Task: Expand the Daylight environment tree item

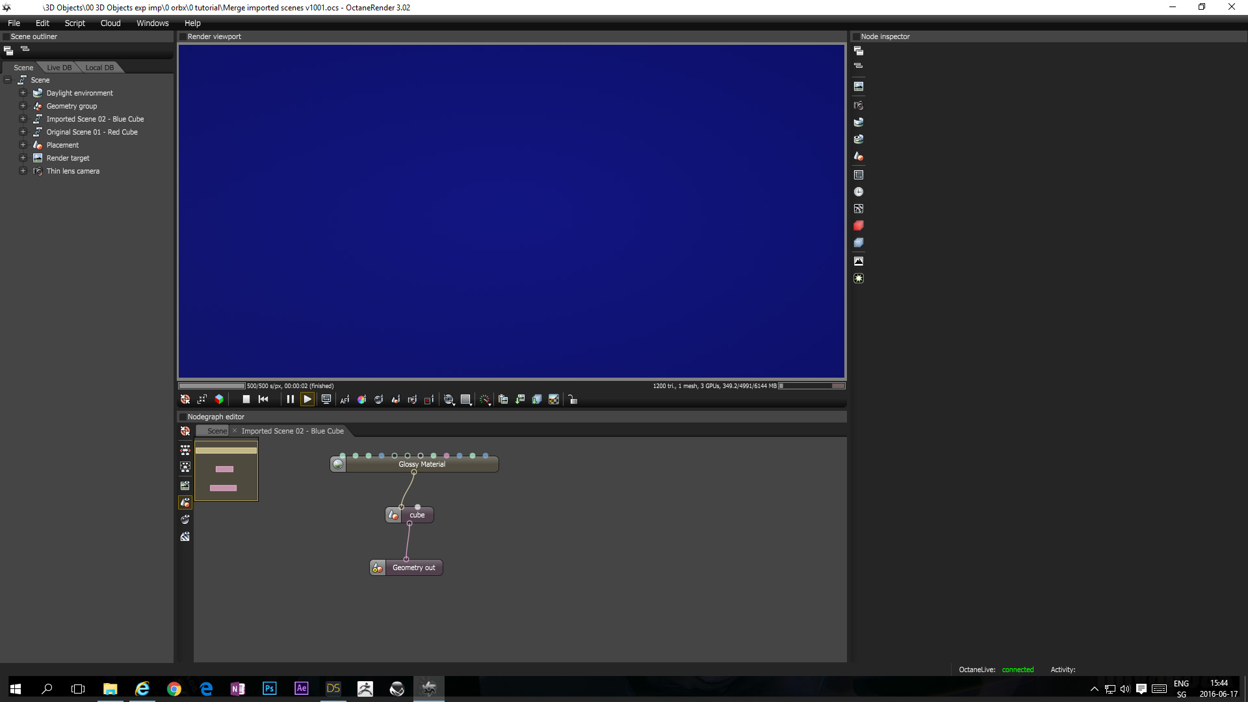Action: [x=23, y=93]
